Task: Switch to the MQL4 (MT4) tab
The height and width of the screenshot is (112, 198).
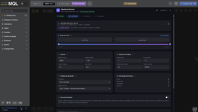Action: 37,4
